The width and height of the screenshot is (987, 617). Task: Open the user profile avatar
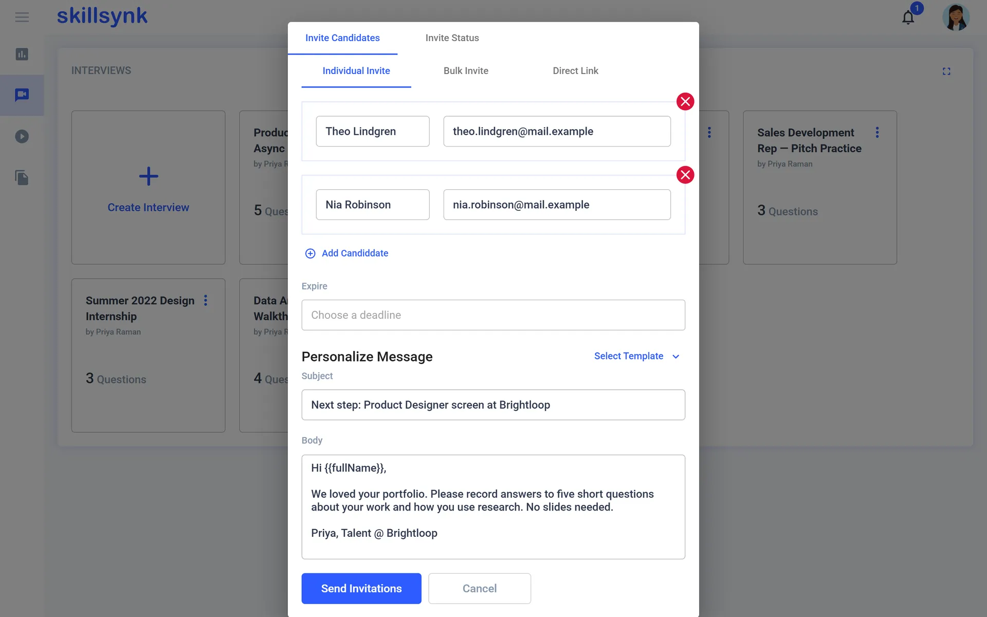coord(956,17)
